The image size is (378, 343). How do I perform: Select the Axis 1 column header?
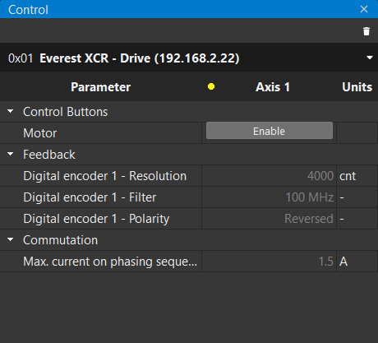pos(273,87)
